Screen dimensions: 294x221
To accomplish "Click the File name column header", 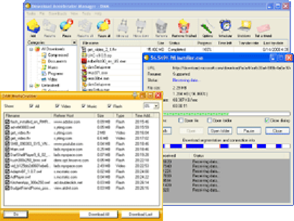I will (91, 43).
